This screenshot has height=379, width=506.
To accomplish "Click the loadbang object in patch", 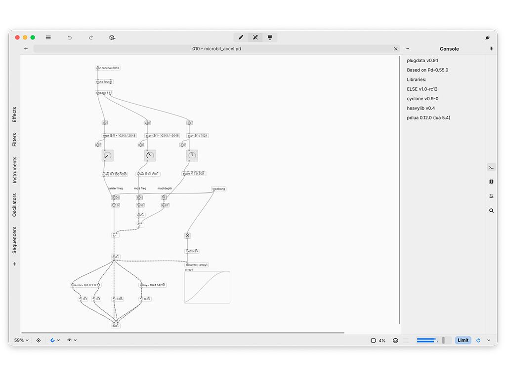I will [218, 189].
